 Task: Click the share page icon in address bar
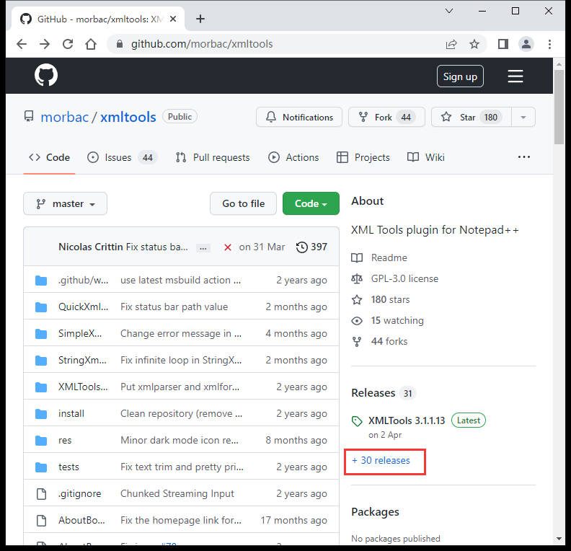tap(451, 44)
